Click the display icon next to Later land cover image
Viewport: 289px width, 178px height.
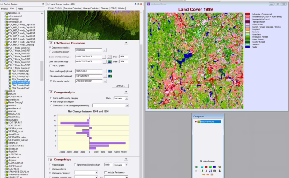(x=109, y=61)
